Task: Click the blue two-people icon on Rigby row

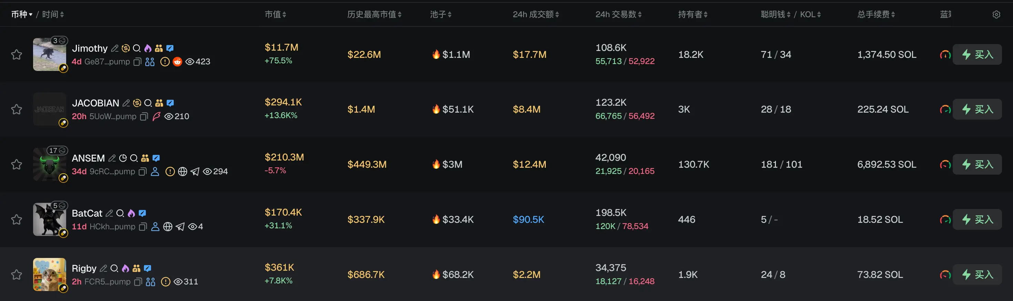Action: pos(150,282)
